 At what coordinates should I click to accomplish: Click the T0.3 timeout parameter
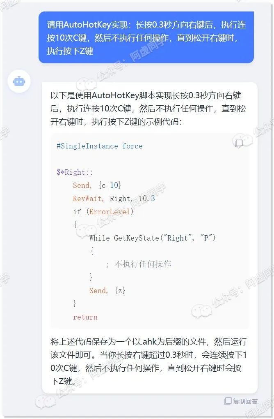(x=146, y=198)
